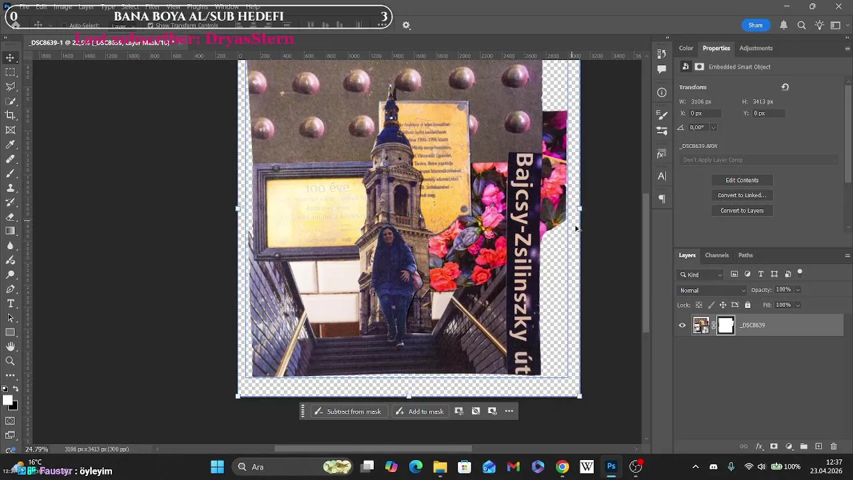Toggle type layer filter

point(761,274)
